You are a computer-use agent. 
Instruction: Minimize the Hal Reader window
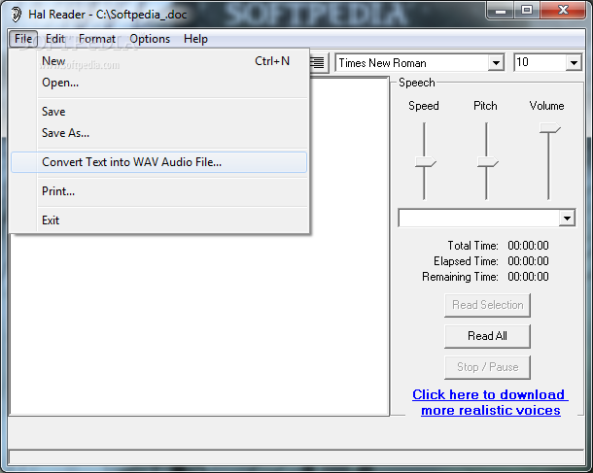coord(501,11)
